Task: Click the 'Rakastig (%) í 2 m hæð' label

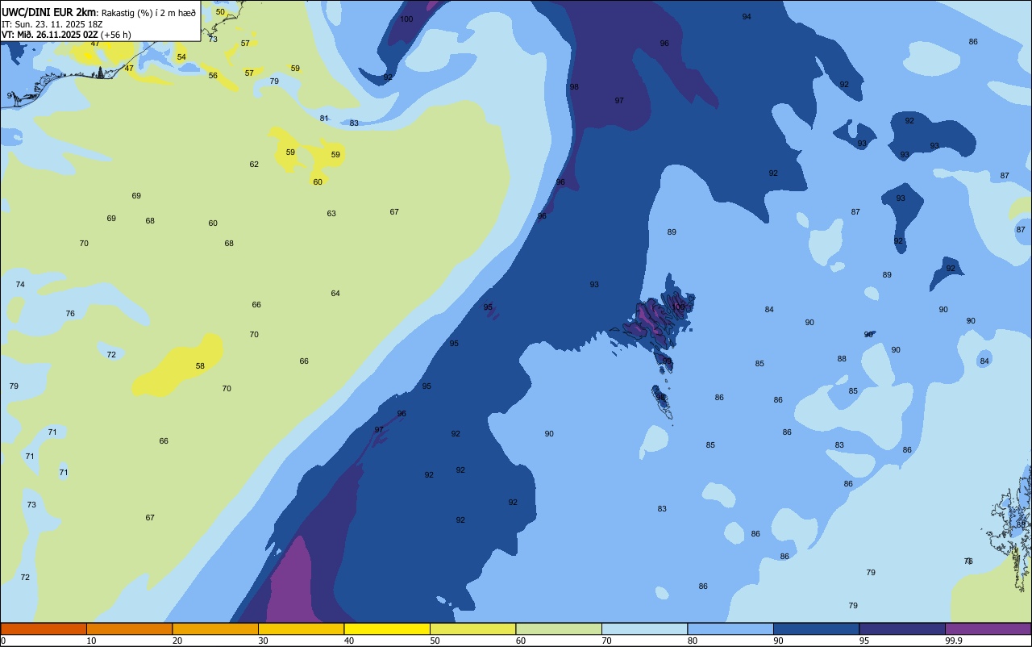Action: pyautogui.click(x=148, y=12)
